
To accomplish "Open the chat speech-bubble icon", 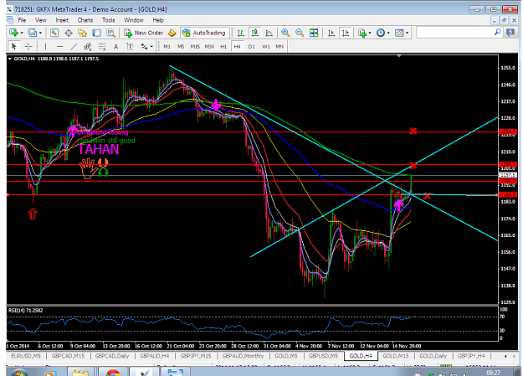I will (510, 33).
